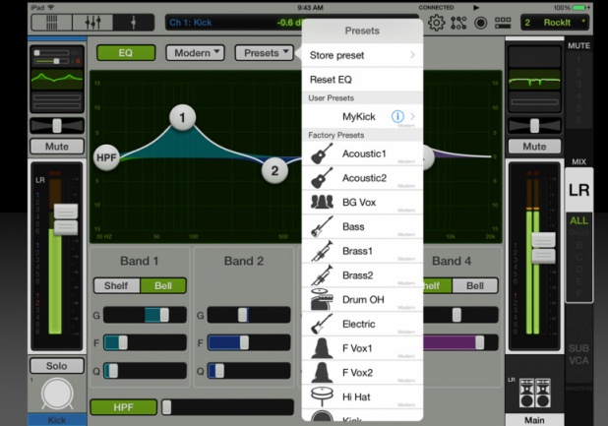The width and height of the screenshot is (608, 426).
Task: Switch to single channel view icon
Action: click(134, 23)
